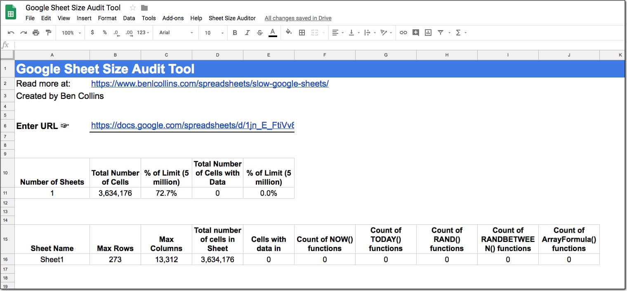Screen dimensions: 627x291
Task: Click the All changes saved in Drive link
Action: pos(298,18)
